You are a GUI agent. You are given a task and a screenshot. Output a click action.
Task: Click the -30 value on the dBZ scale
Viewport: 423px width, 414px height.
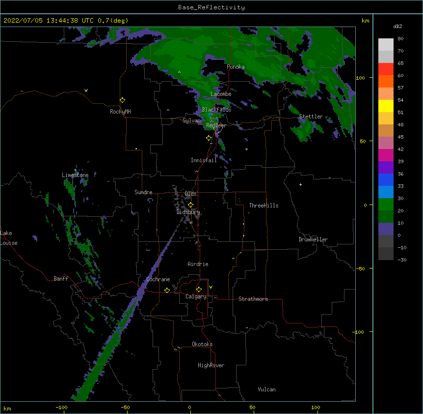tap(402, 260)
